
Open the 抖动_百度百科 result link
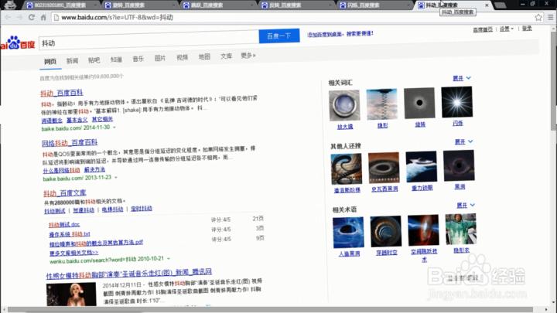pyautogui.click(x=61, y=93)
